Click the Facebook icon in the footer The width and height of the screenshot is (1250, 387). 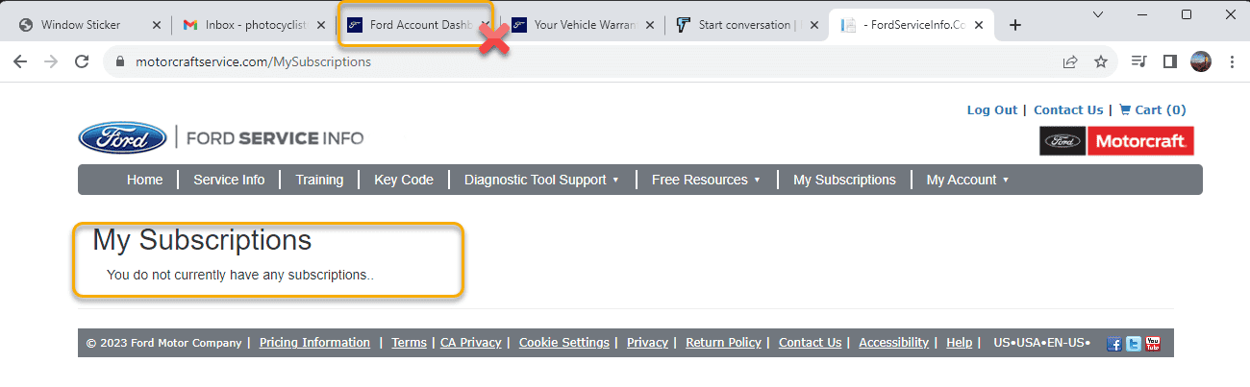pyautogui.click(x=1114, y=344)
